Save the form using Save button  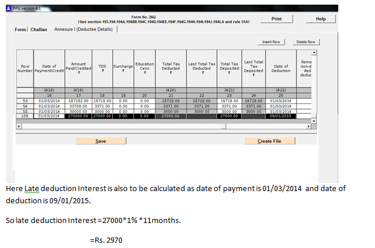click(x=100, y=141)
